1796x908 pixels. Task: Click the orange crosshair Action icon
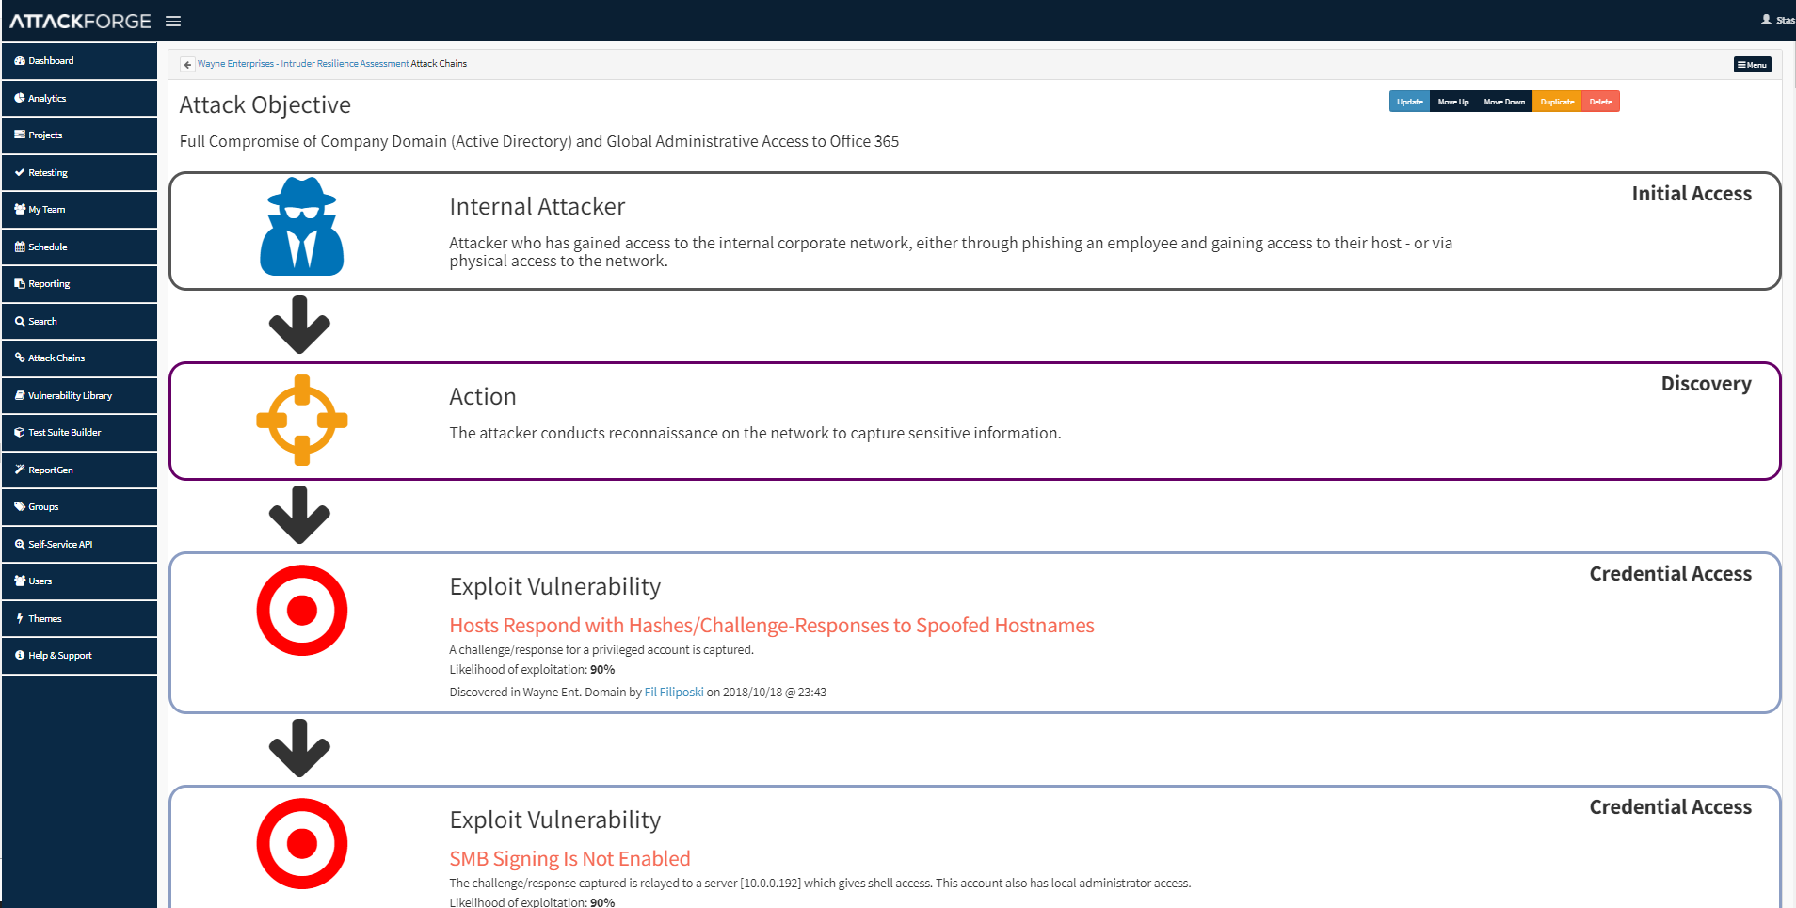coord(301,421)
